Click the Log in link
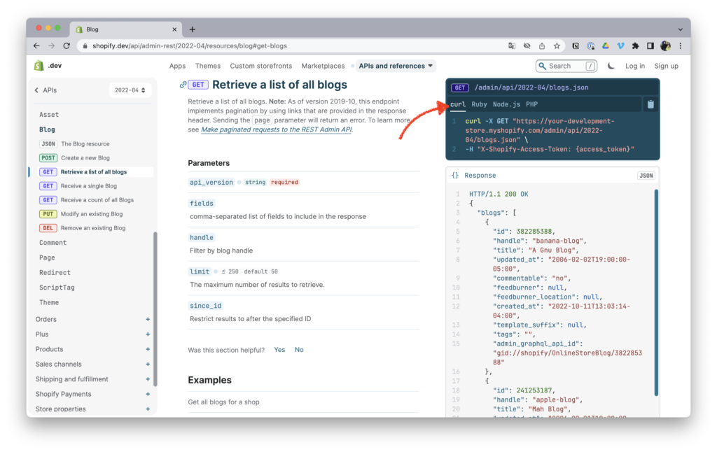 (635, 66)
